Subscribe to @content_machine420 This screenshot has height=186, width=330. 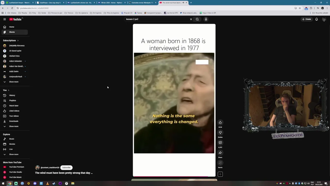(x=66, y=167)
